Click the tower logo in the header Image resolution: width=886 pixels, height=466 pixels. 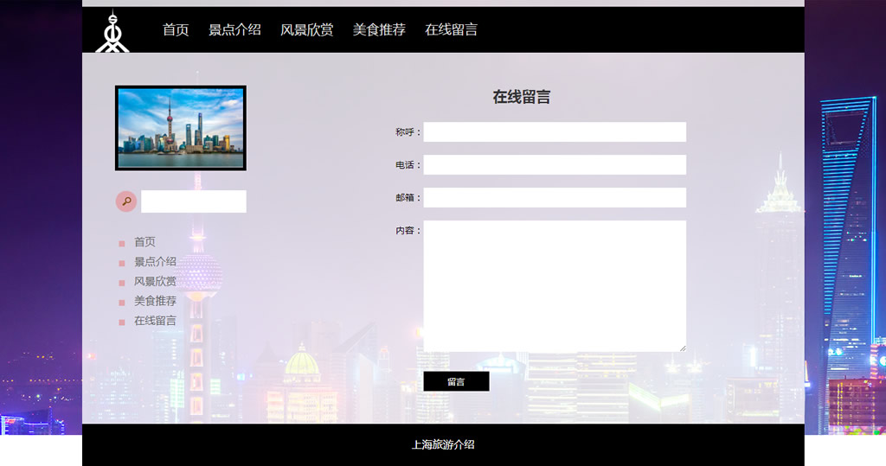point(111,31)
